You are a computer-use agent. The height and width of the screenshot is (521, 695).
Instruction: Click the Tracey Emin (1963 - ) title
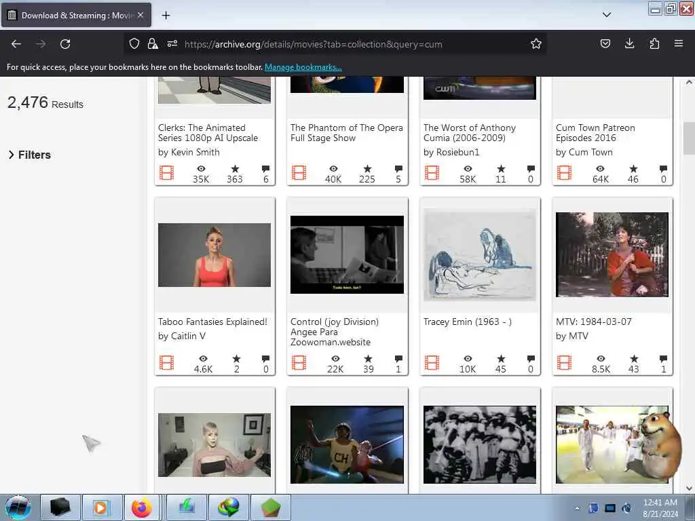pyautogui.click(x=468, y=322)
